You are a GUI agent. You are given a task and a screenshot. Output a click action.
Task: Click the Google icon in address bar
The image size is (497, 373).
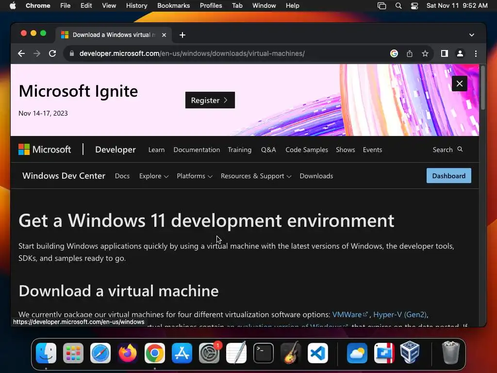click(394, 53)
